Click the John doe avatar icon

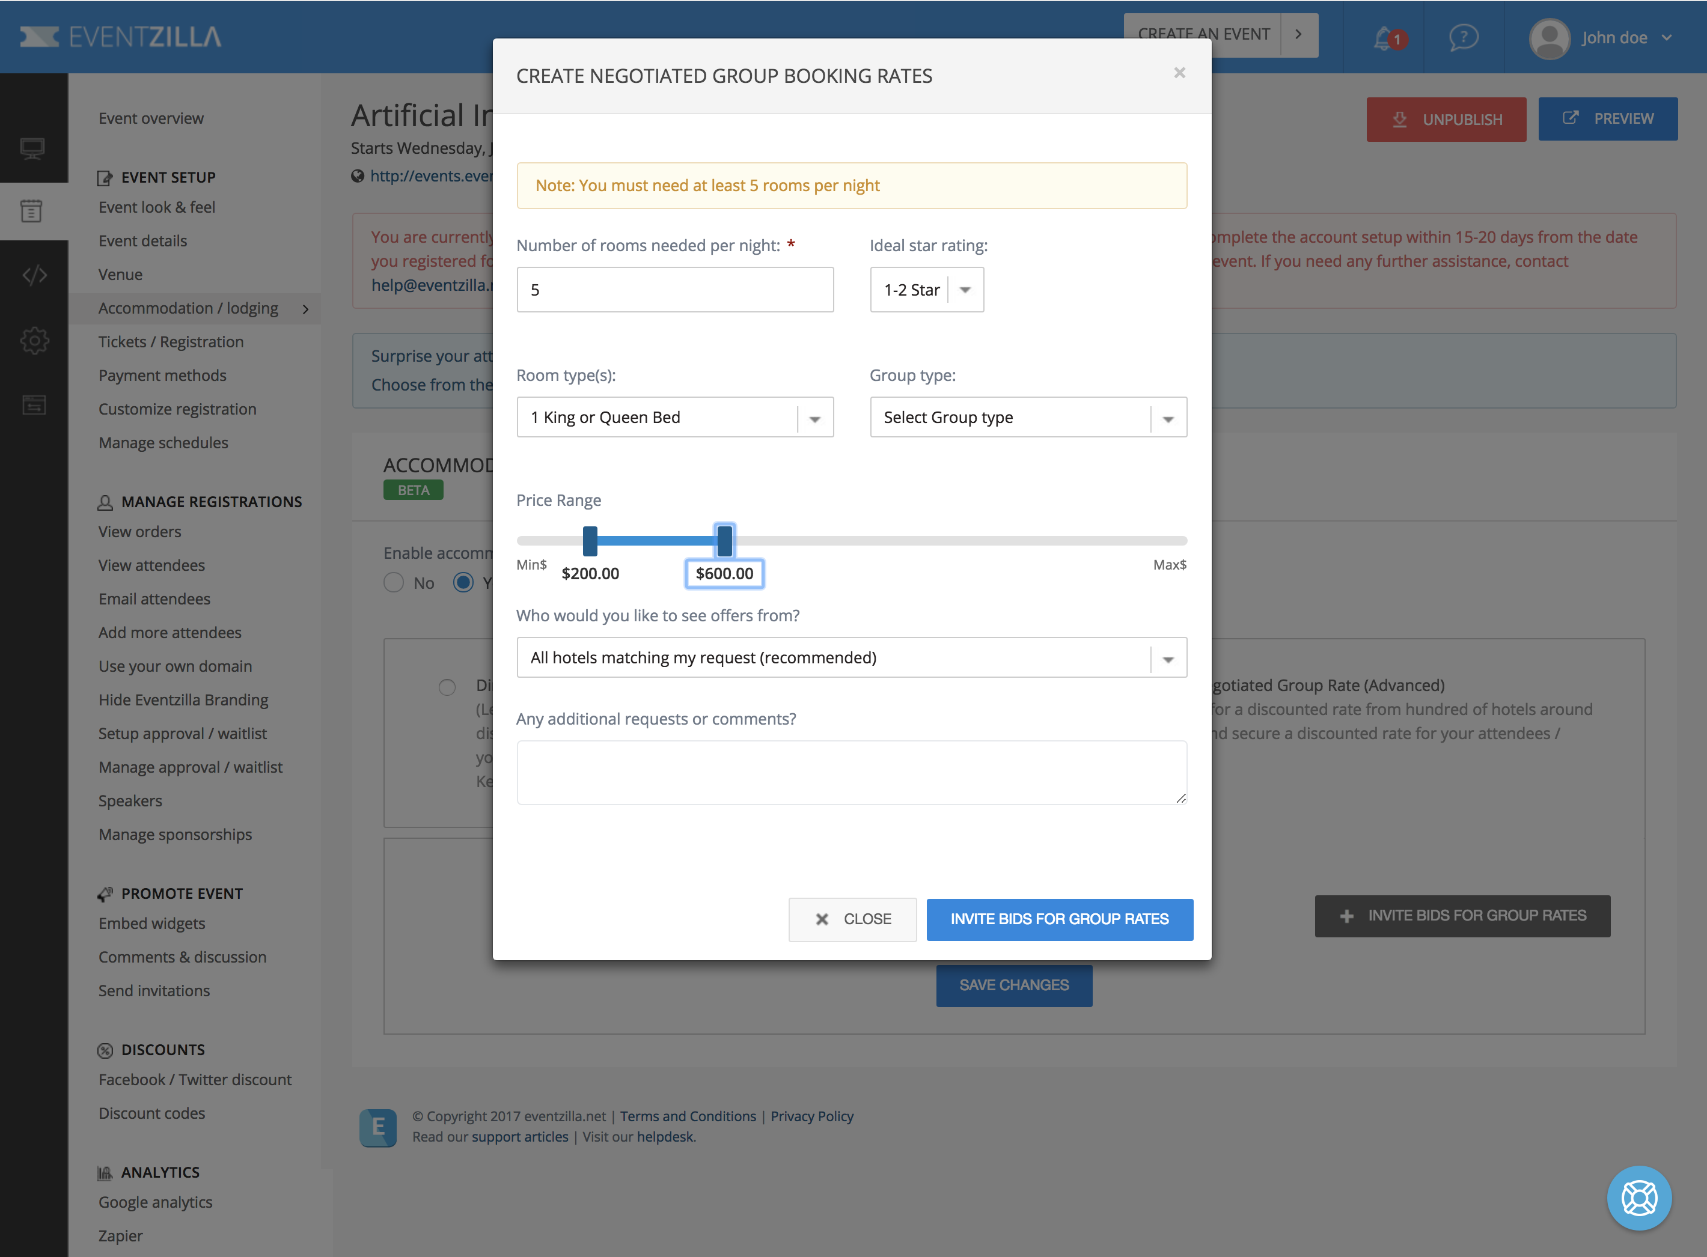pyautogui.click(x=1550, y=38)
